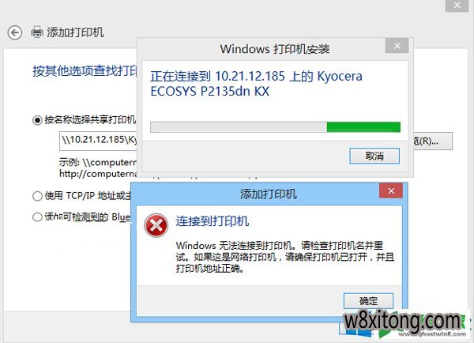Click the error message text starting with Windows 无法连接

[x=284, y=257]
